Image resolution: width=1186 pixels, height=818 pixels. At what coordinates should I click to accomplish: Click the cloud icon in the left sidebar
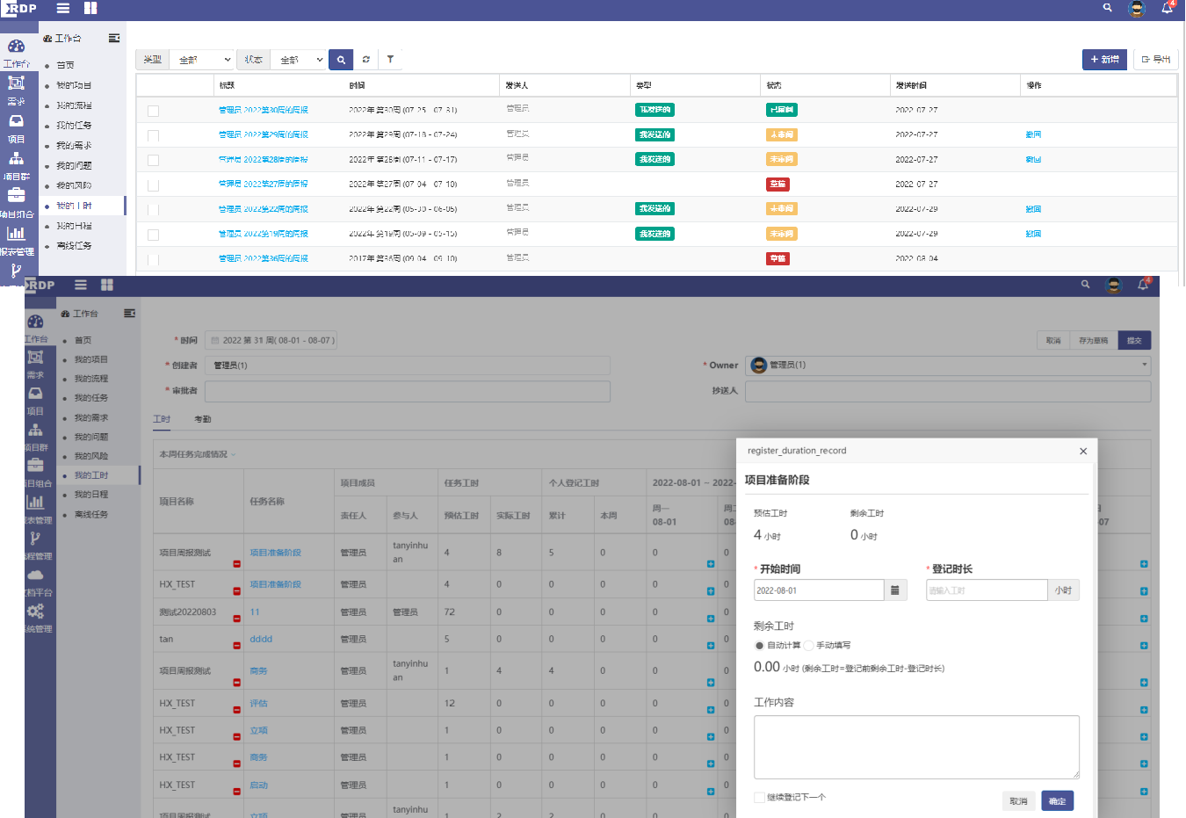[35, 575]
